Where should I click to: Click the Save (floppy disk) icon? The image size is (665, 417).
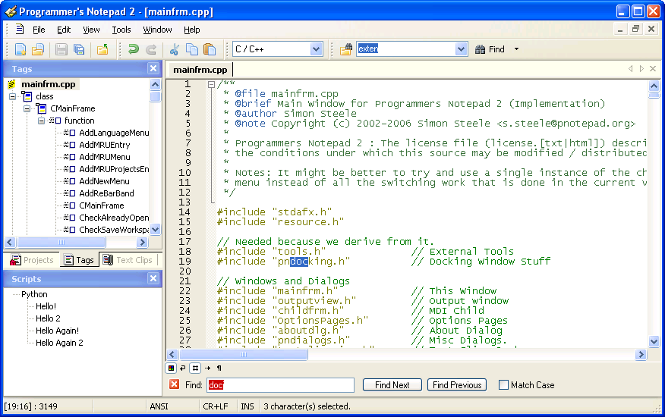point(61,49)
